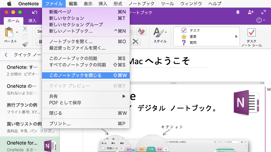271x152 pixels.
Task: Click the back chevron beside クイック ノート
Action: (x=6, y=55)
